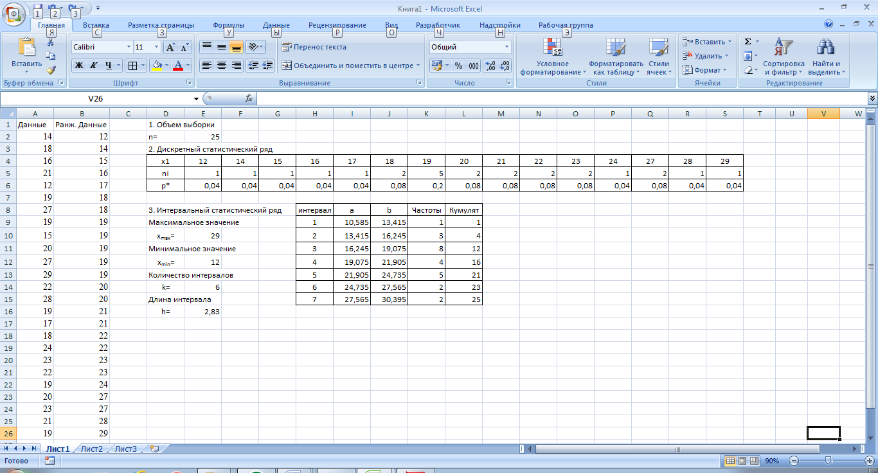Toggle center horizontal alignment
This screenshot has height=473, width=878.
[x=221, y=66]
